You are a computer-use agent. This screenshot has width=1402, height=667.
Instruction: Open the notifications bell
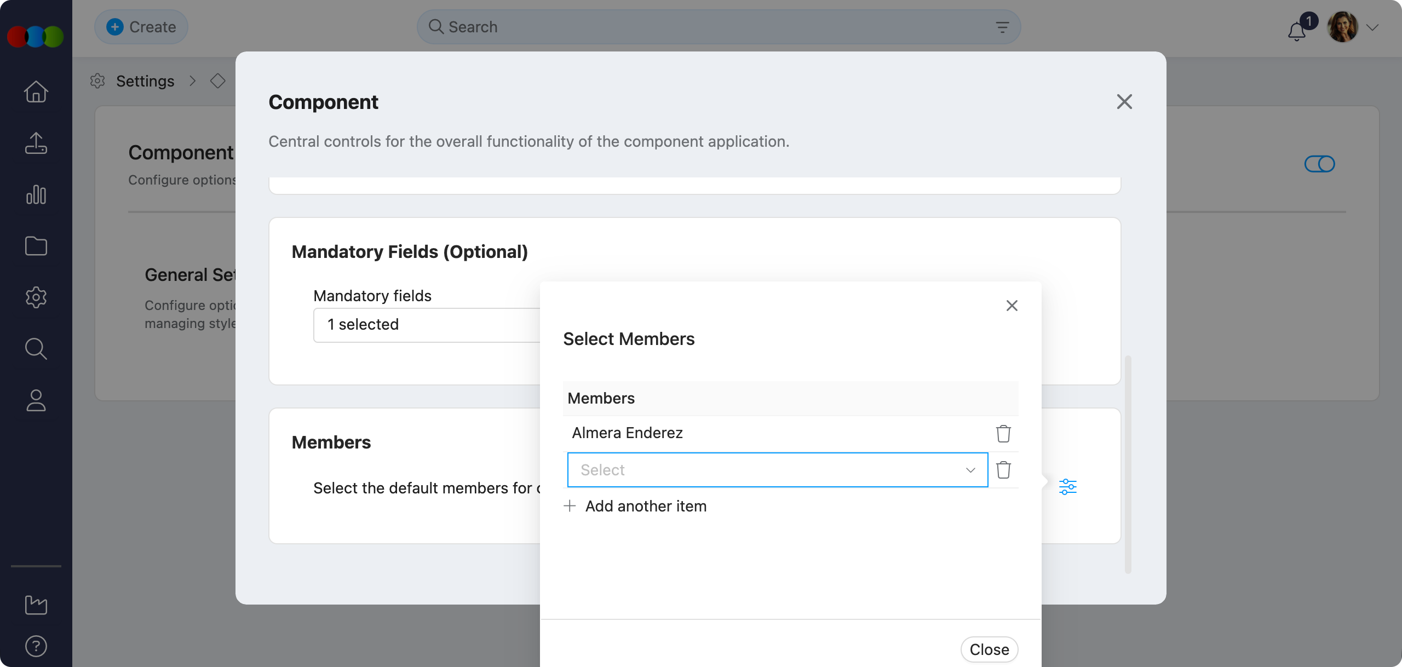pos(1297,31)
